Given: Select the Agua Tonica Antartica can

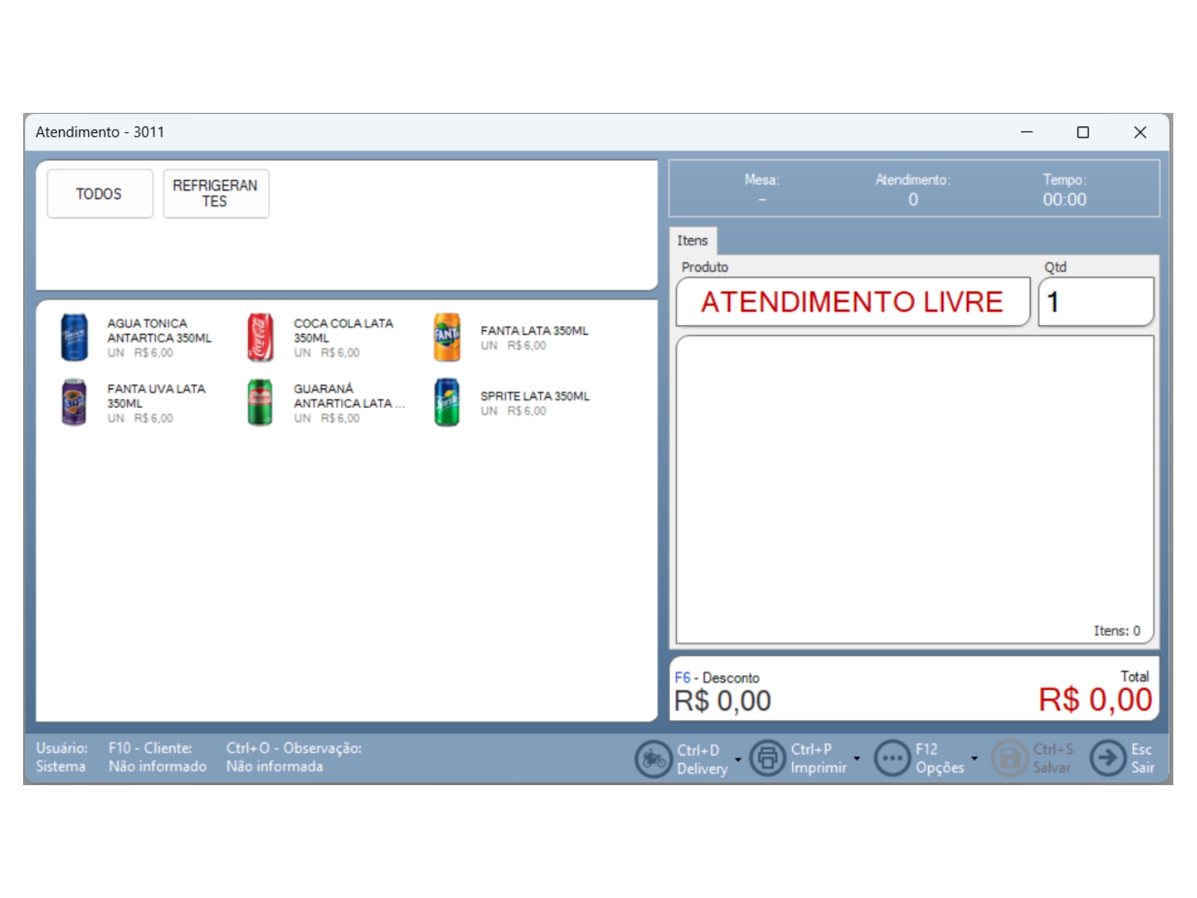Looking at the screenshot, I should pyautogui.click(x=74, y=337).
